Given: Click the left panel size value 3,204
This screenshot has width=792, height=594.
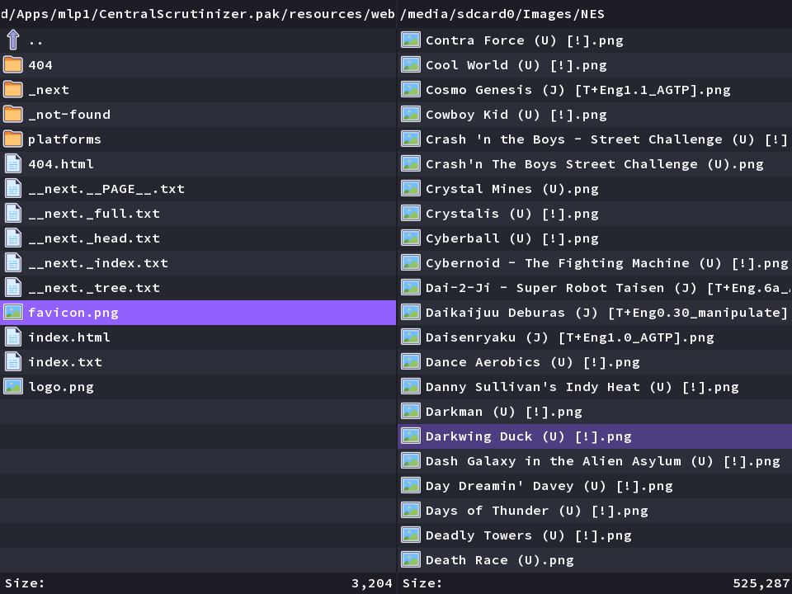Looking at the screenshot, I should point(372,583).
